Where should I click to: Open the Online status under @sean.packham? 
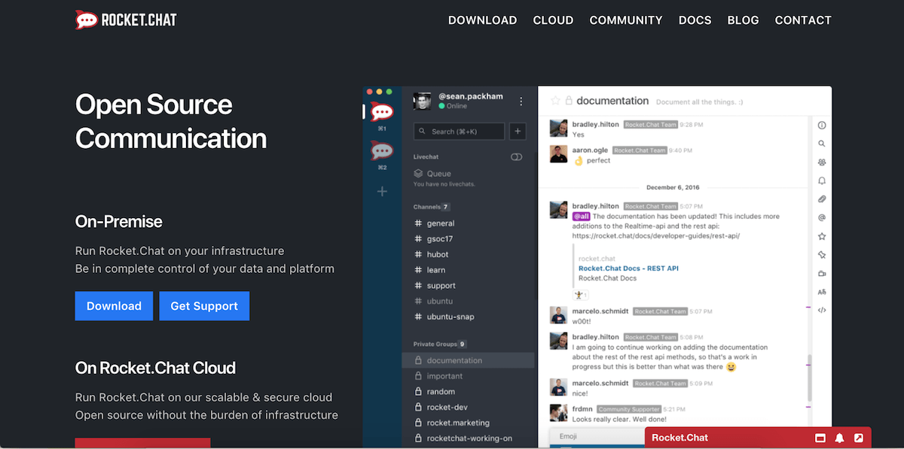[453, 106]
